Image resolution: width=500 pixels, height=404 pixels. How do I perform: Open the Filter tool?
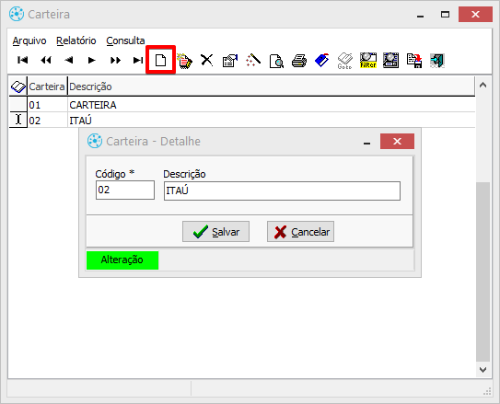[x=368, y=60]
